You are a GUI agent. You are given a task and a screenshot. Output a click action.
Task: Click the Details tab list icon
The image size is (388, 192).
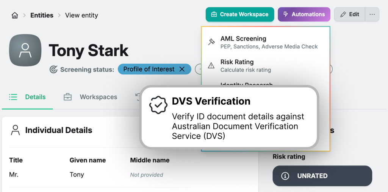(x=13, y=97)
